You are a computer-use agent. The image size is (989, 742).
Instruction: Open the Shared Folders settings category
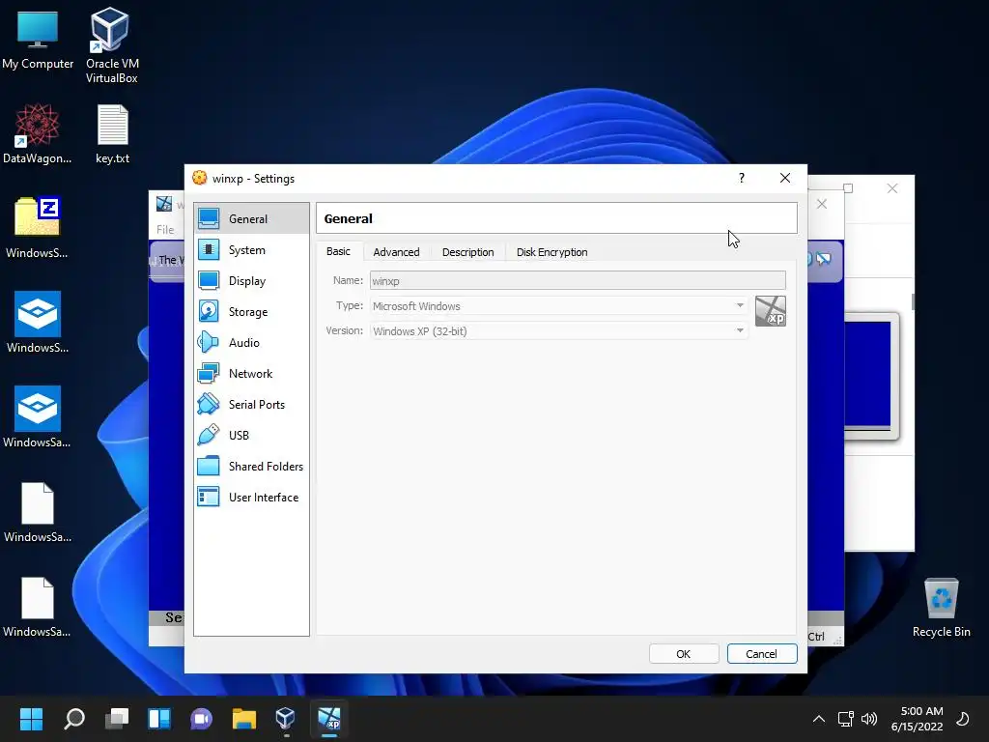pyautogui.click(x=251, y=467)
